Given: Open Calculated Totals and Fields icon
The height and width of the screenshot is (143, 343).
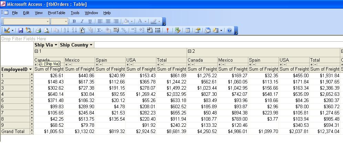Looking at the screenshot, I should pos(116,30).
